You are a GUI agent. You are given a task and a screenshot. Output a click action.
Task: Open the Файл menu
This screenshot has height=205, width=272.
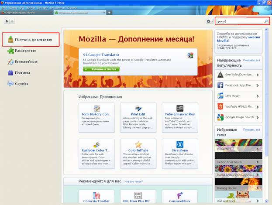click(x=4, y=7)
